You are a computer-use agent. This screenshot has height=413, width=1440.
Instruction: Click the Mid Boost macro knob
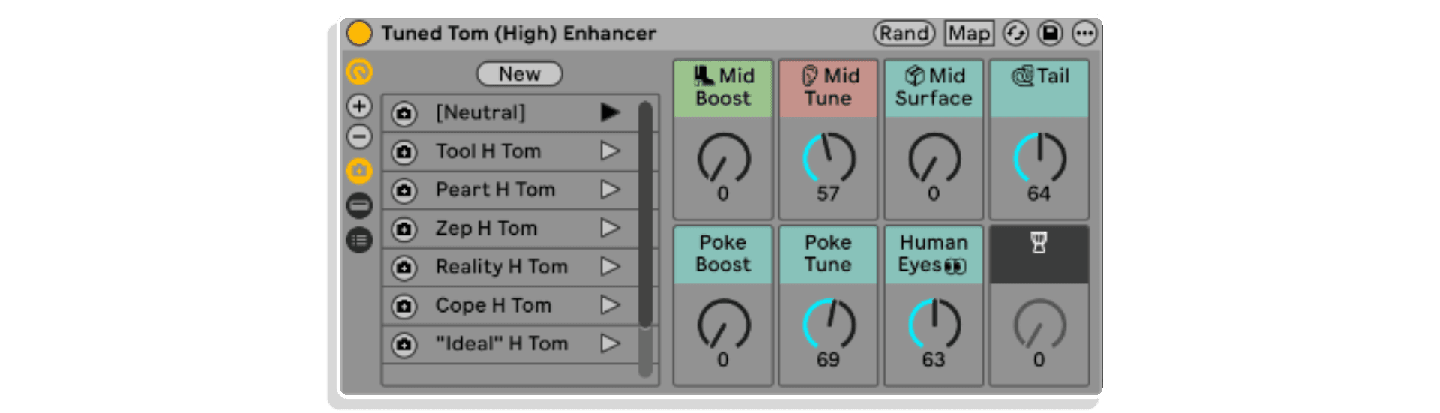click(x=723, y=158)
